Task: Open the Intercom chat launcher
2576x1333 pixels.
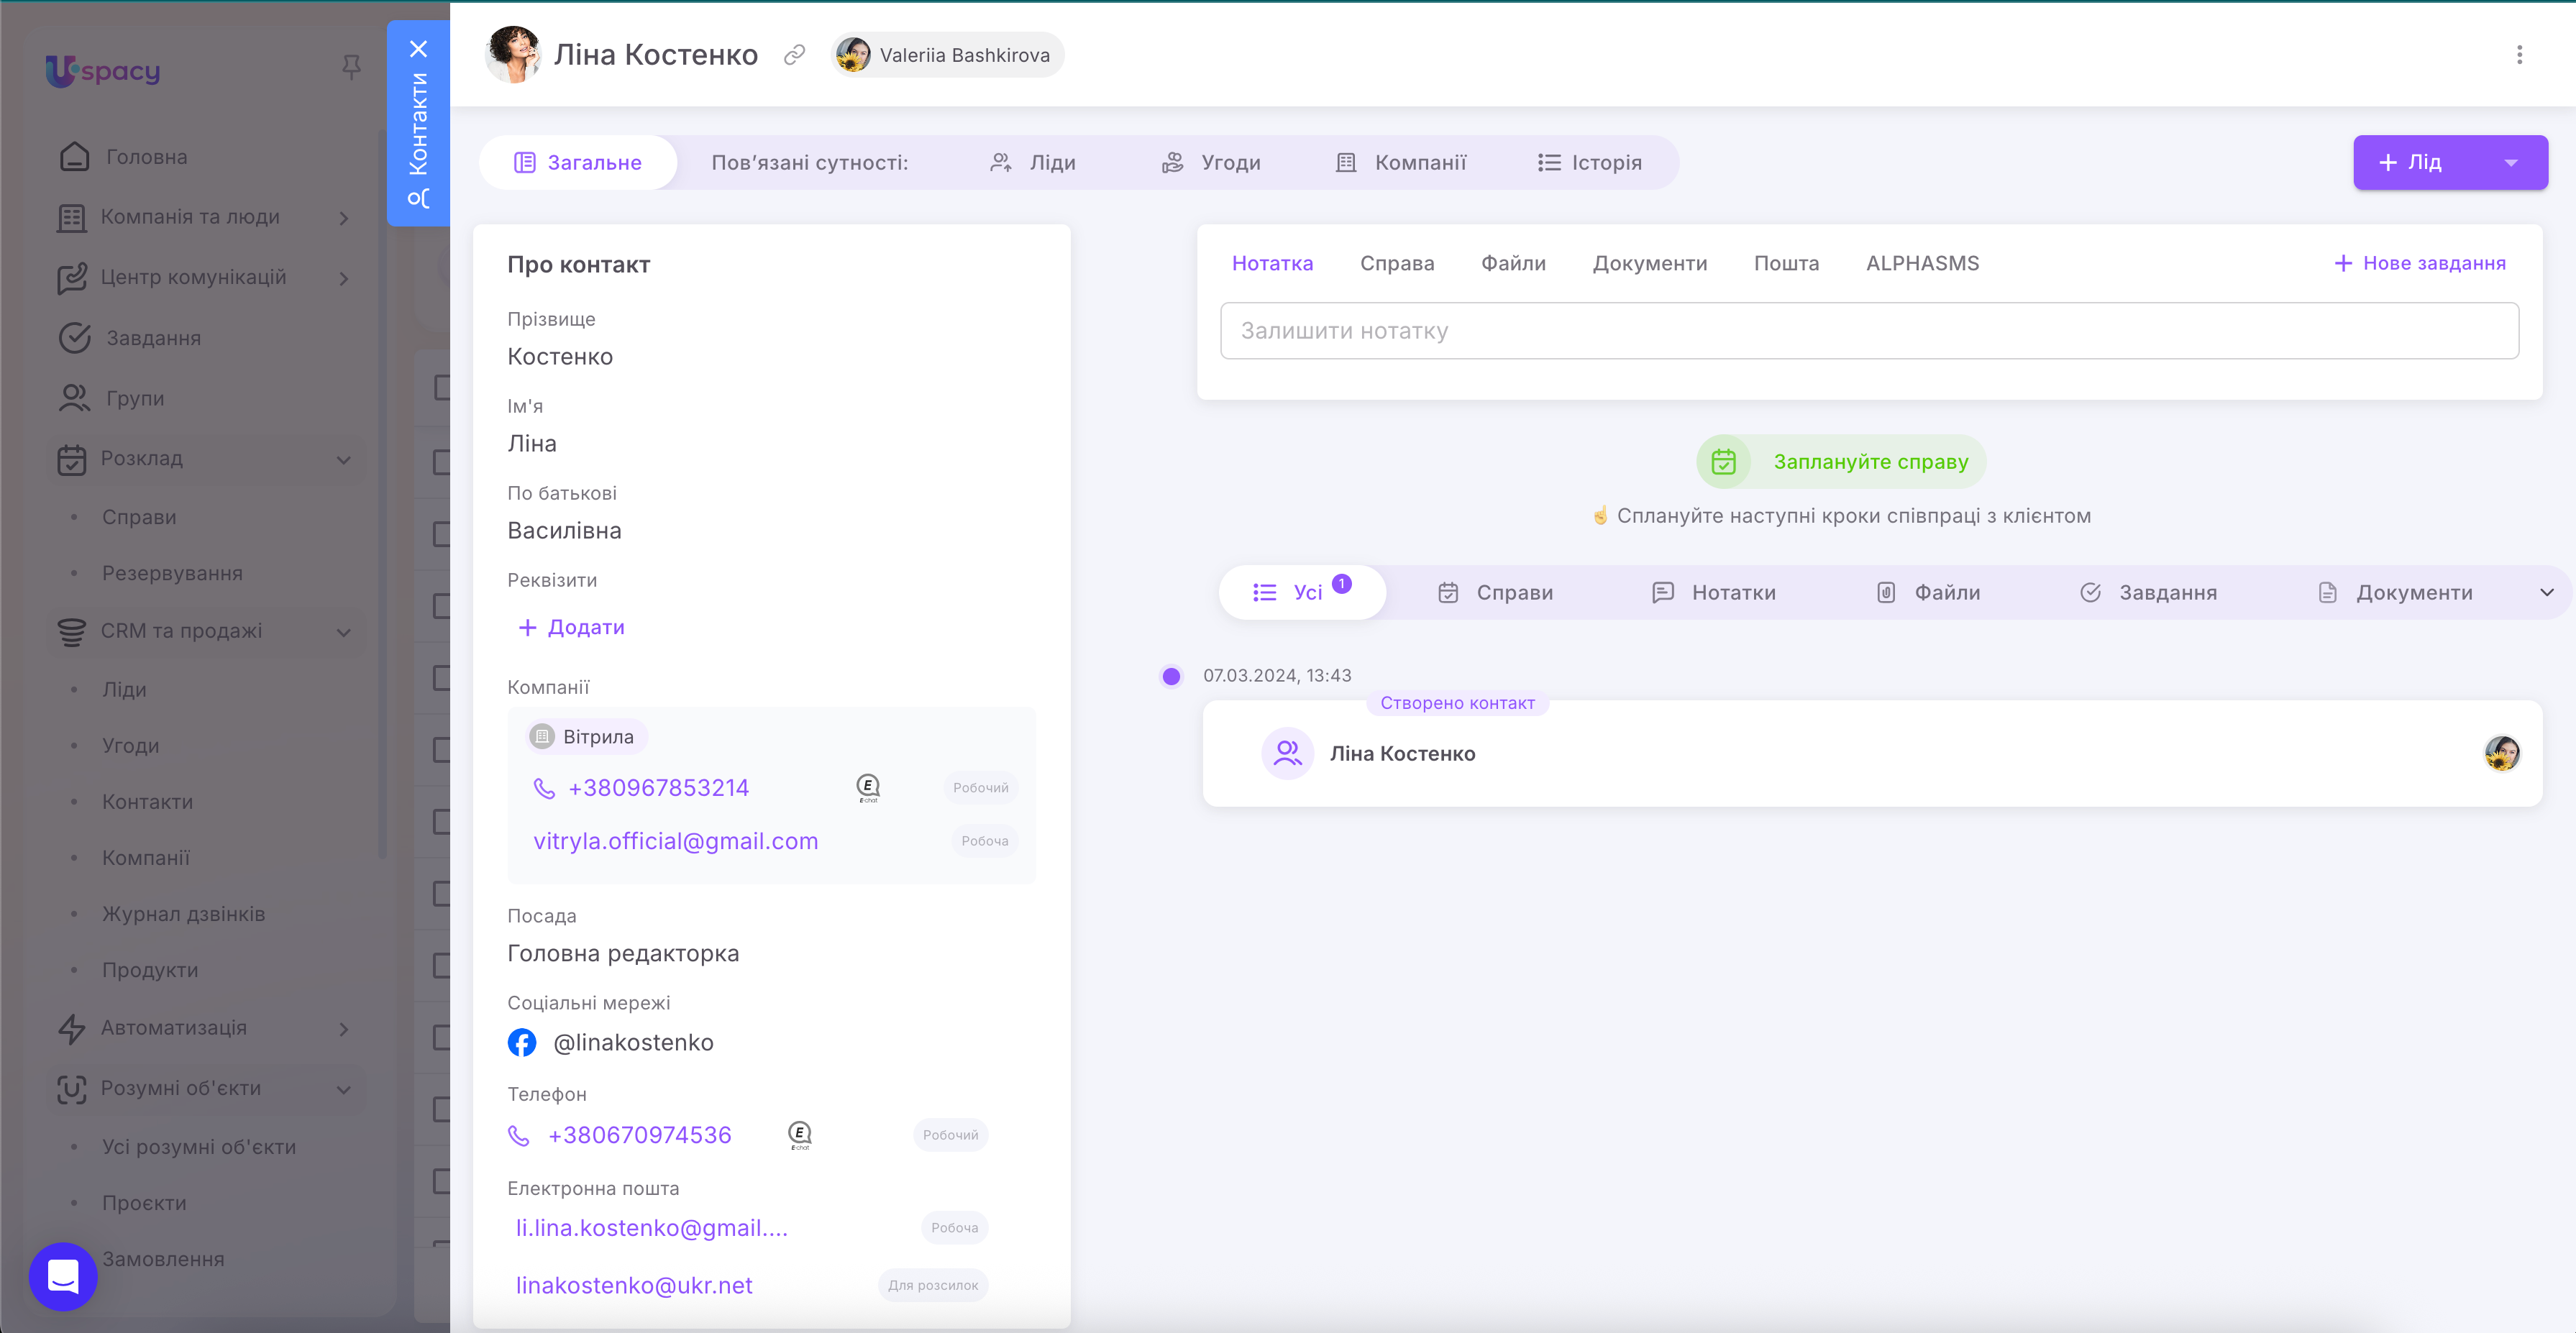Action: click(63, 1276)
